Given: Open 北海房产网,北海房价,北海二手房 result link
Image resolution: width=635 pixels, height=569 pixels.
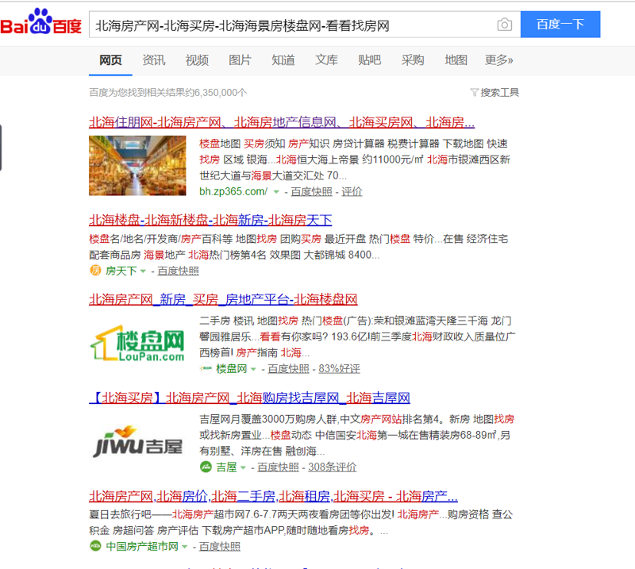Looking at the screenshot, I should 273,496.
